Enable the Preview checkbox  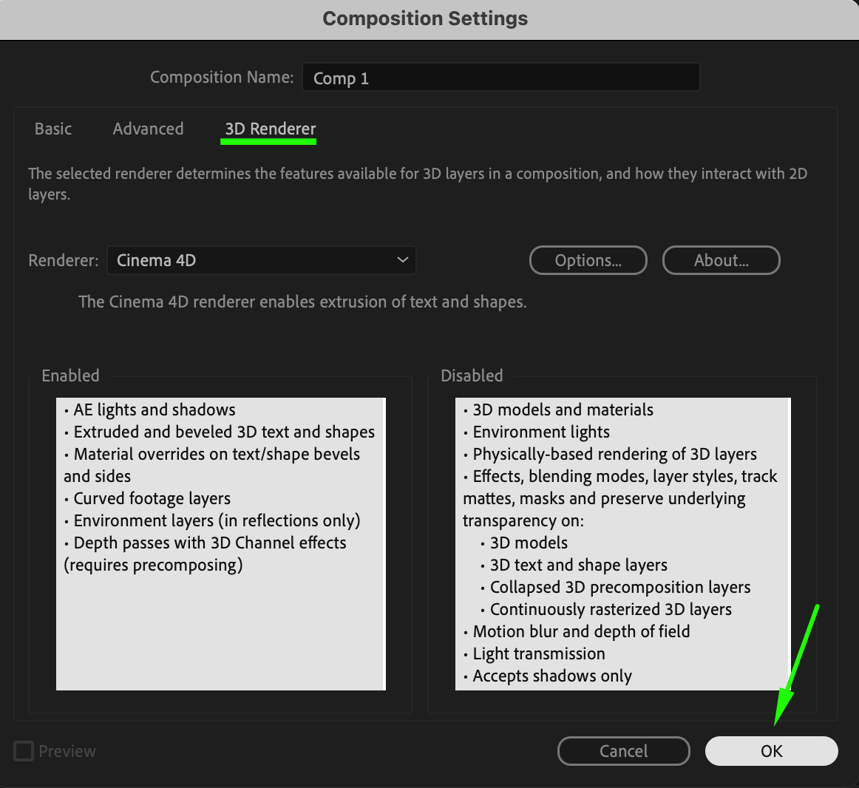24,751
